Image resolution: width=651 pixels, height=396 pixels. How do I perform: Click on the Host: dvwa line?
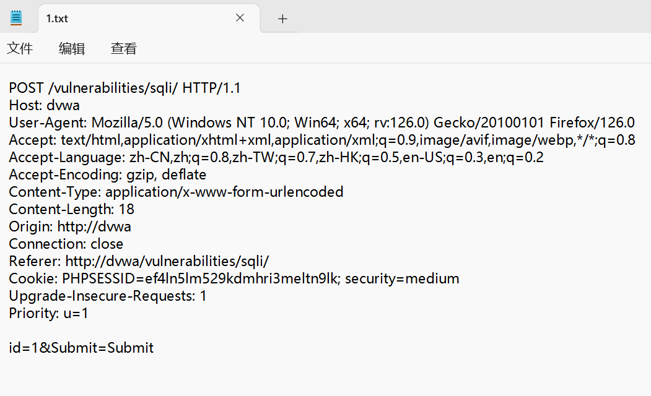point(45,105)
